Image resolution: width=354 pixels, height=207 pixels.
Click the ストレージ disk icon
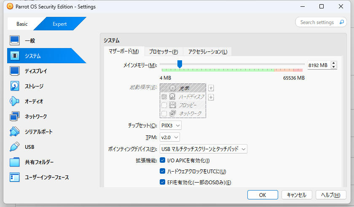[x=15, y=86]
